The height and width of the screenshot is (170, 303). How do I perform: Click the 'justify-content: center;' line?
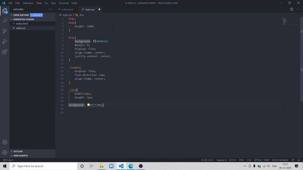pos(93,56)
